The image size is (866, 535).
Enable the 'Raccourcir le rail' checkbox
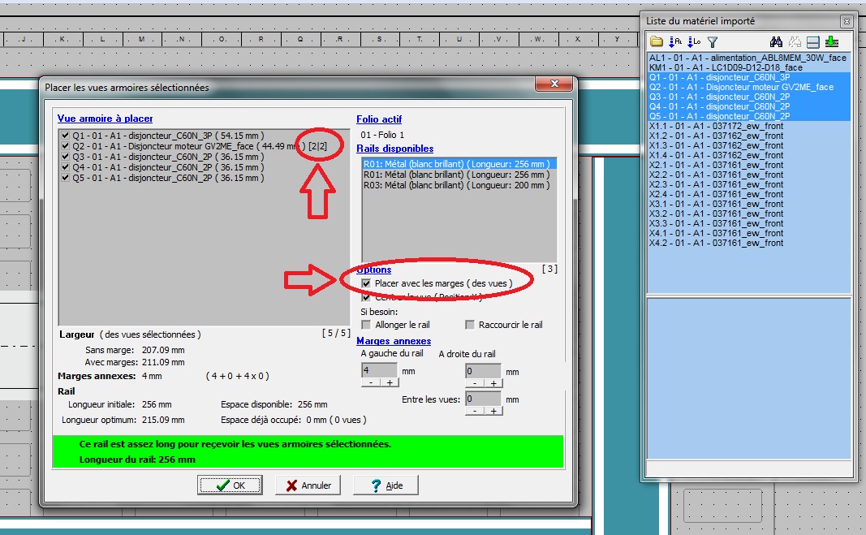[x=470, y=325]
